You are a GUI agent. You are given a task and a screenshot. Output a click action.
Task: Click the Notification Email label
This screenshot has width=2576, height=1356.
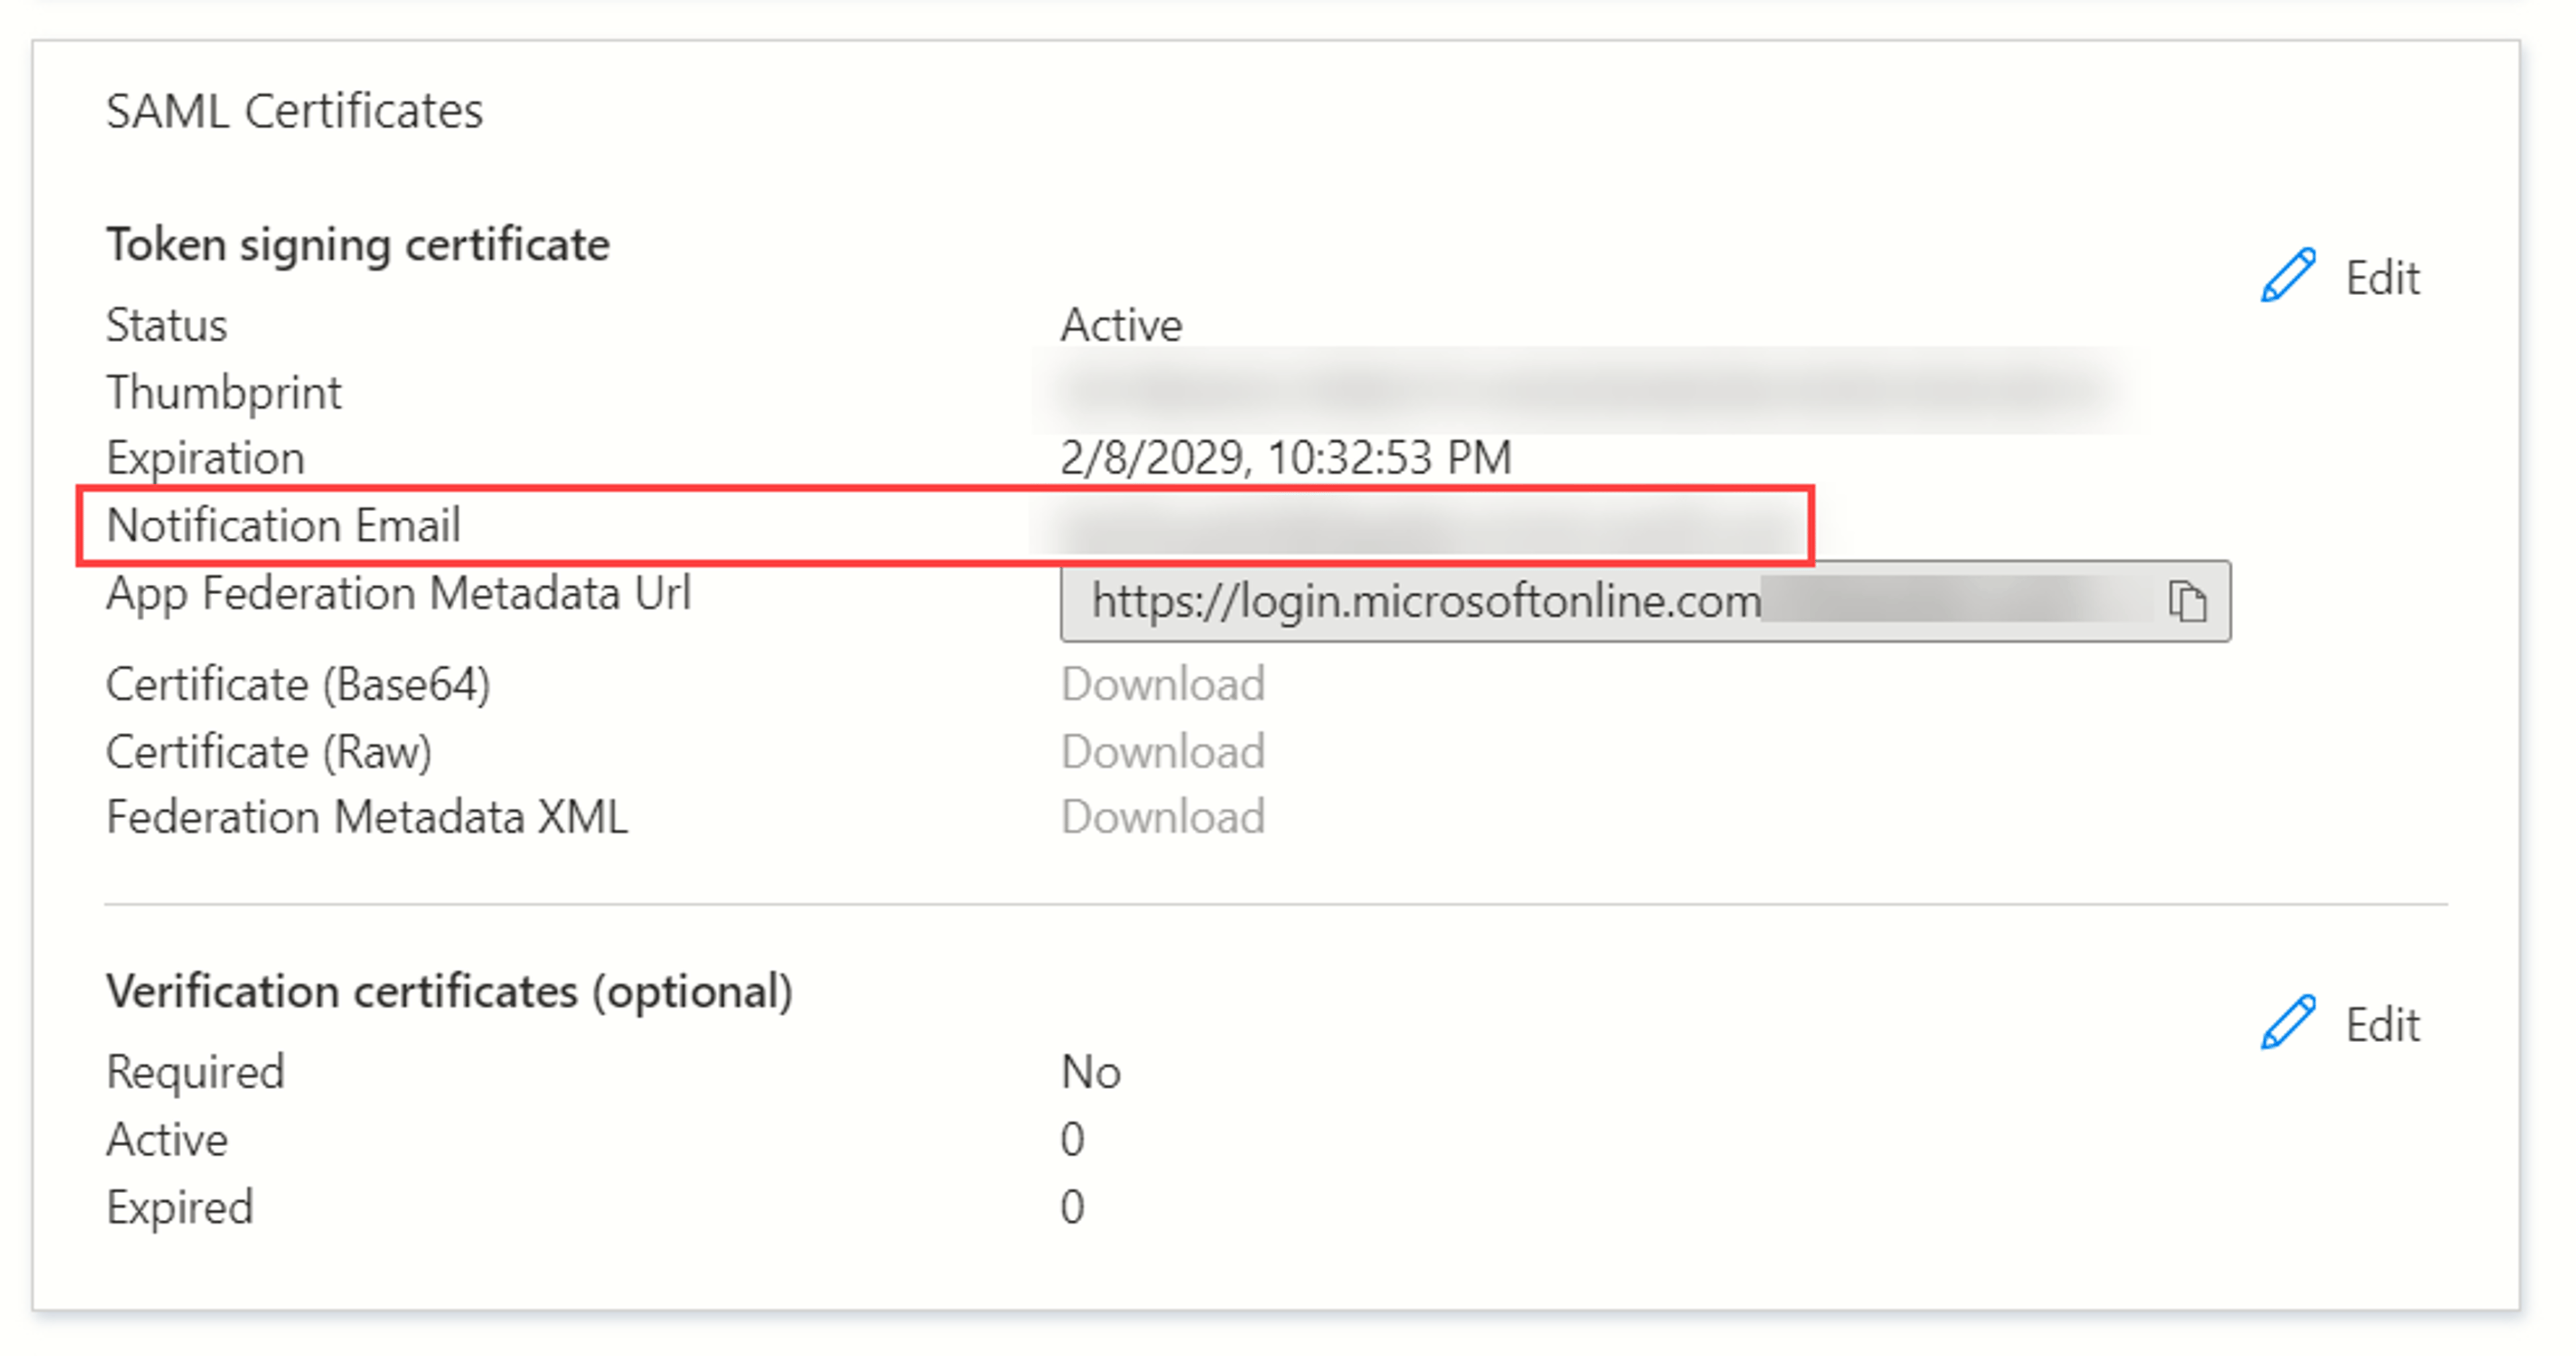(x=283, y=526)
